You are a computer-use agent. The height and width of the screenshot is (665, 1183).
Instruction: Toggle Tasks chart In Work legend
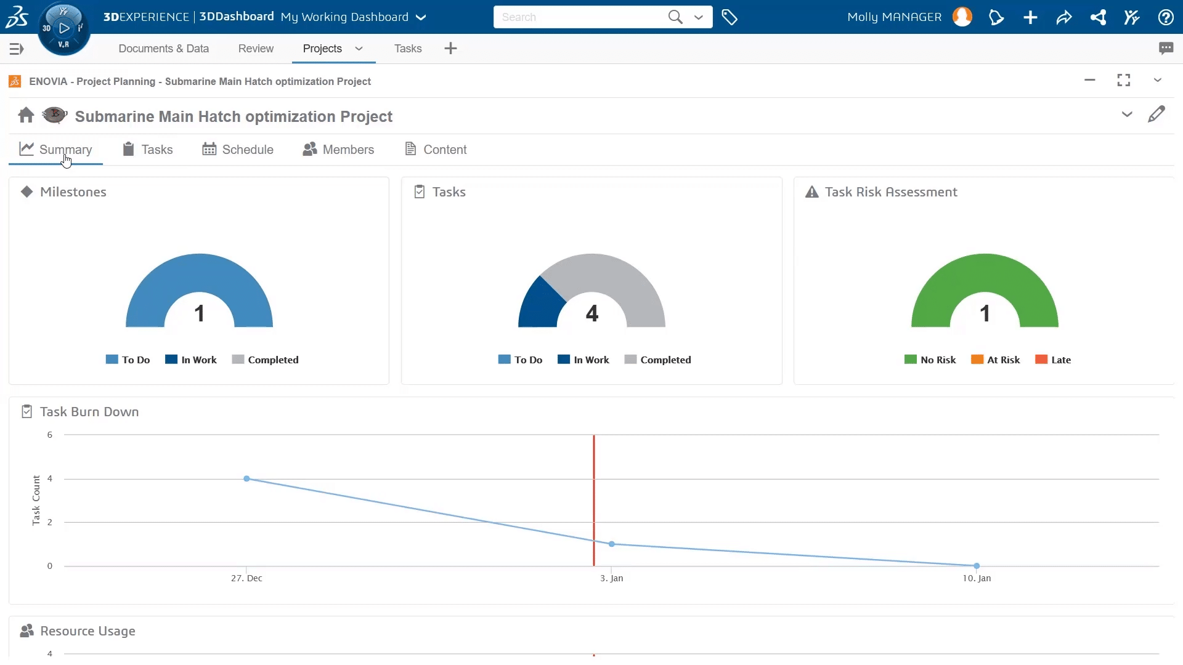coord(583,360)
